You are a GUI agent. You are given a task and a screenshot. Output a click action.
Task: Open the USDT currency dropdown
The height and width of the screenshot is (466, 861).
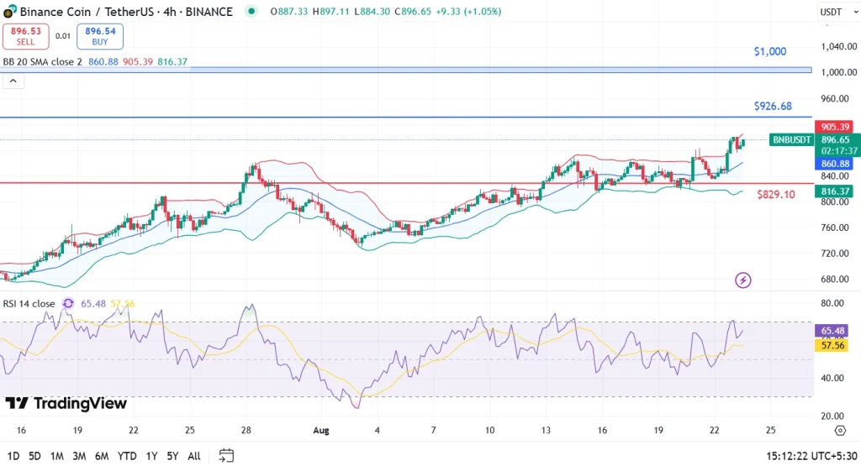(839, 12)
